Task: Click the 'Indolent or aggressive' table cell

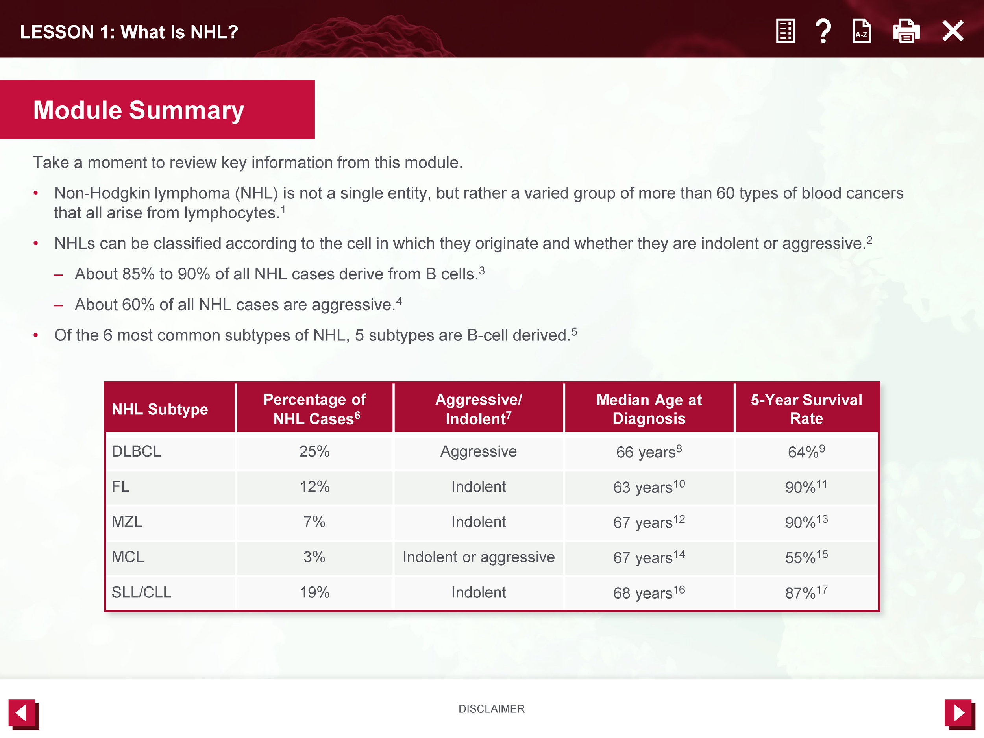Action: tap(479, 557)
